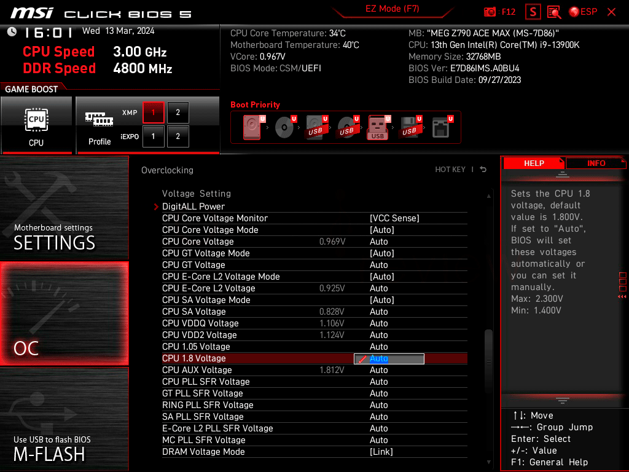Select the CPU 1.05 Voltage row
629x472 pixels.
pyautogui.click(x=314, y=347)
